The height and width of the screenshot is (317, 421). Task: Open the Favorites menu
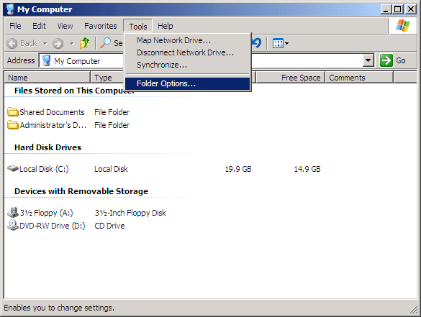pos(101,26)
